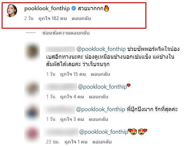The height and width of the screenshot is (146, 187).
Task: View likes on the ถูกใจ 3 คน reply
Action: click(72, 119)
